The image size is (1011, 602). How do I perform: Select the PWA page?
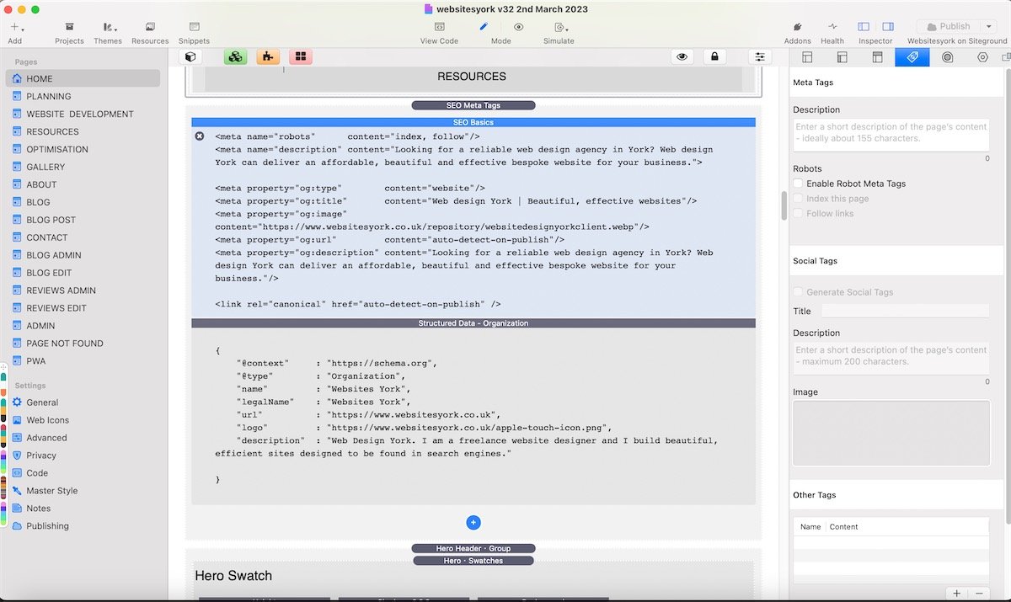tap(83, 361)
